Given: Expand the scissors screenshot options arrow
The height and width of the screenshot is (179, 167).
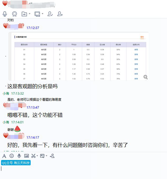Looking at the screenshot, I should click(37, 156).
